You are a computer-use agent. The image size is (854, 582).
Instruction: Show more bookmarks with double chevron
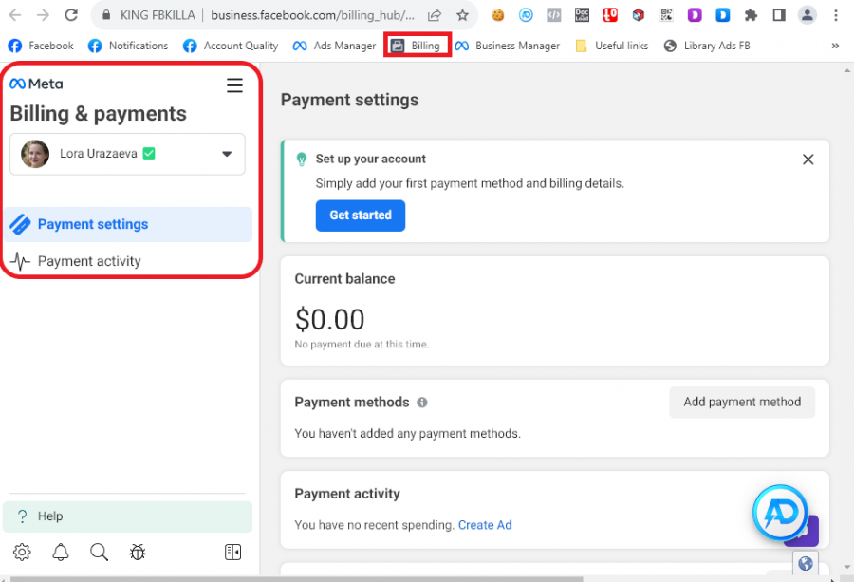(x=835, y=46)
